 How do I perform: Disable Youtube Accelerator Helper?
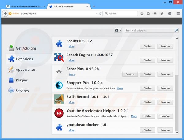click(x=148, y=116)
